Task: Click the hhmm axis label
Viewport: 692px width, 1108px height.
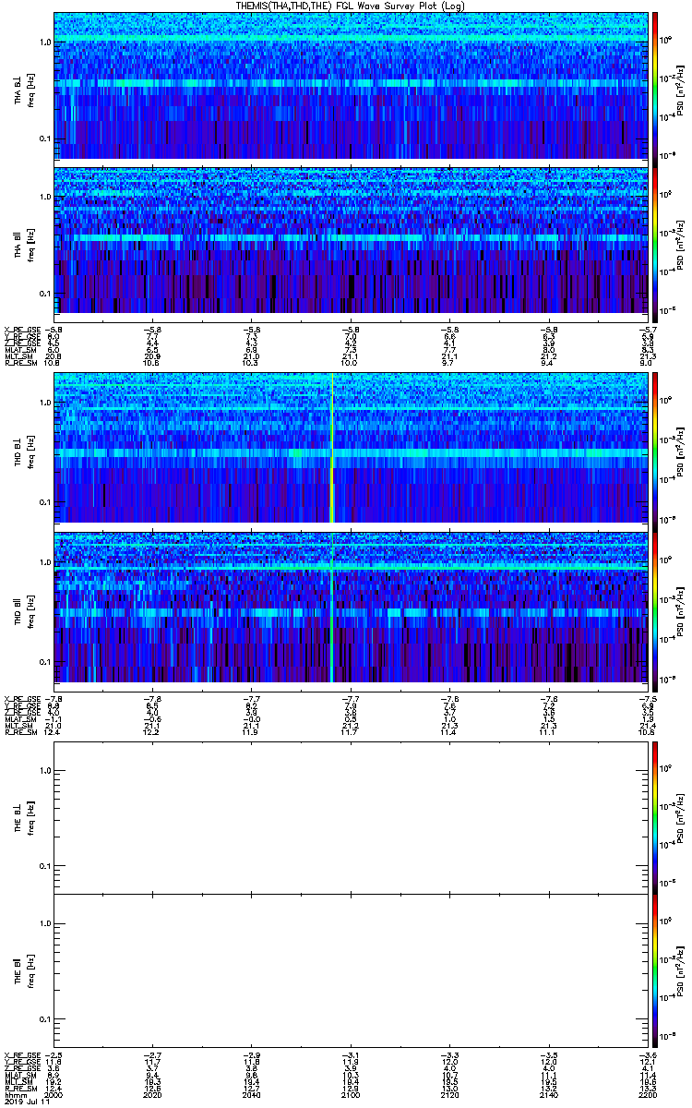Action: [15, 1093]
